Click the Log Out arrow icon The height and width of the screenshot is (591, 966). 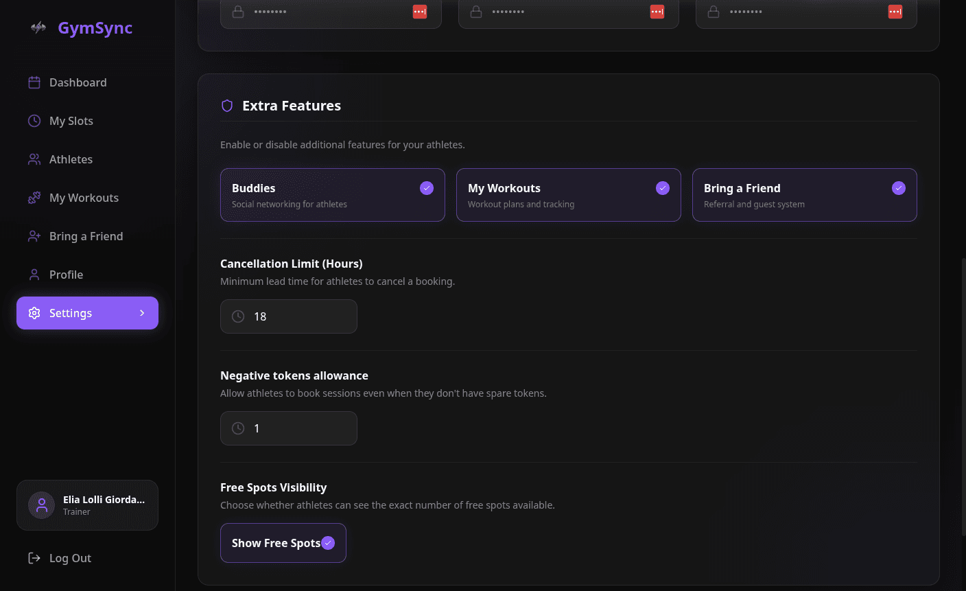[x=34, y=558]
